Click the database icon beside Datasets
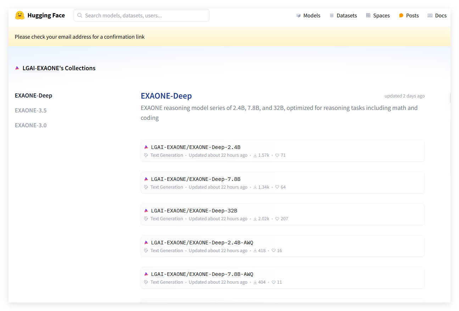 pos(332,16)
